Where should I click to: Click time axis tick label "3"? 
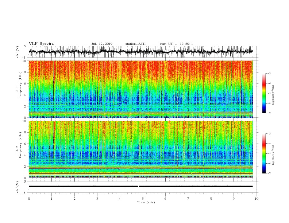pyautogui.click(x=97, y=199)
